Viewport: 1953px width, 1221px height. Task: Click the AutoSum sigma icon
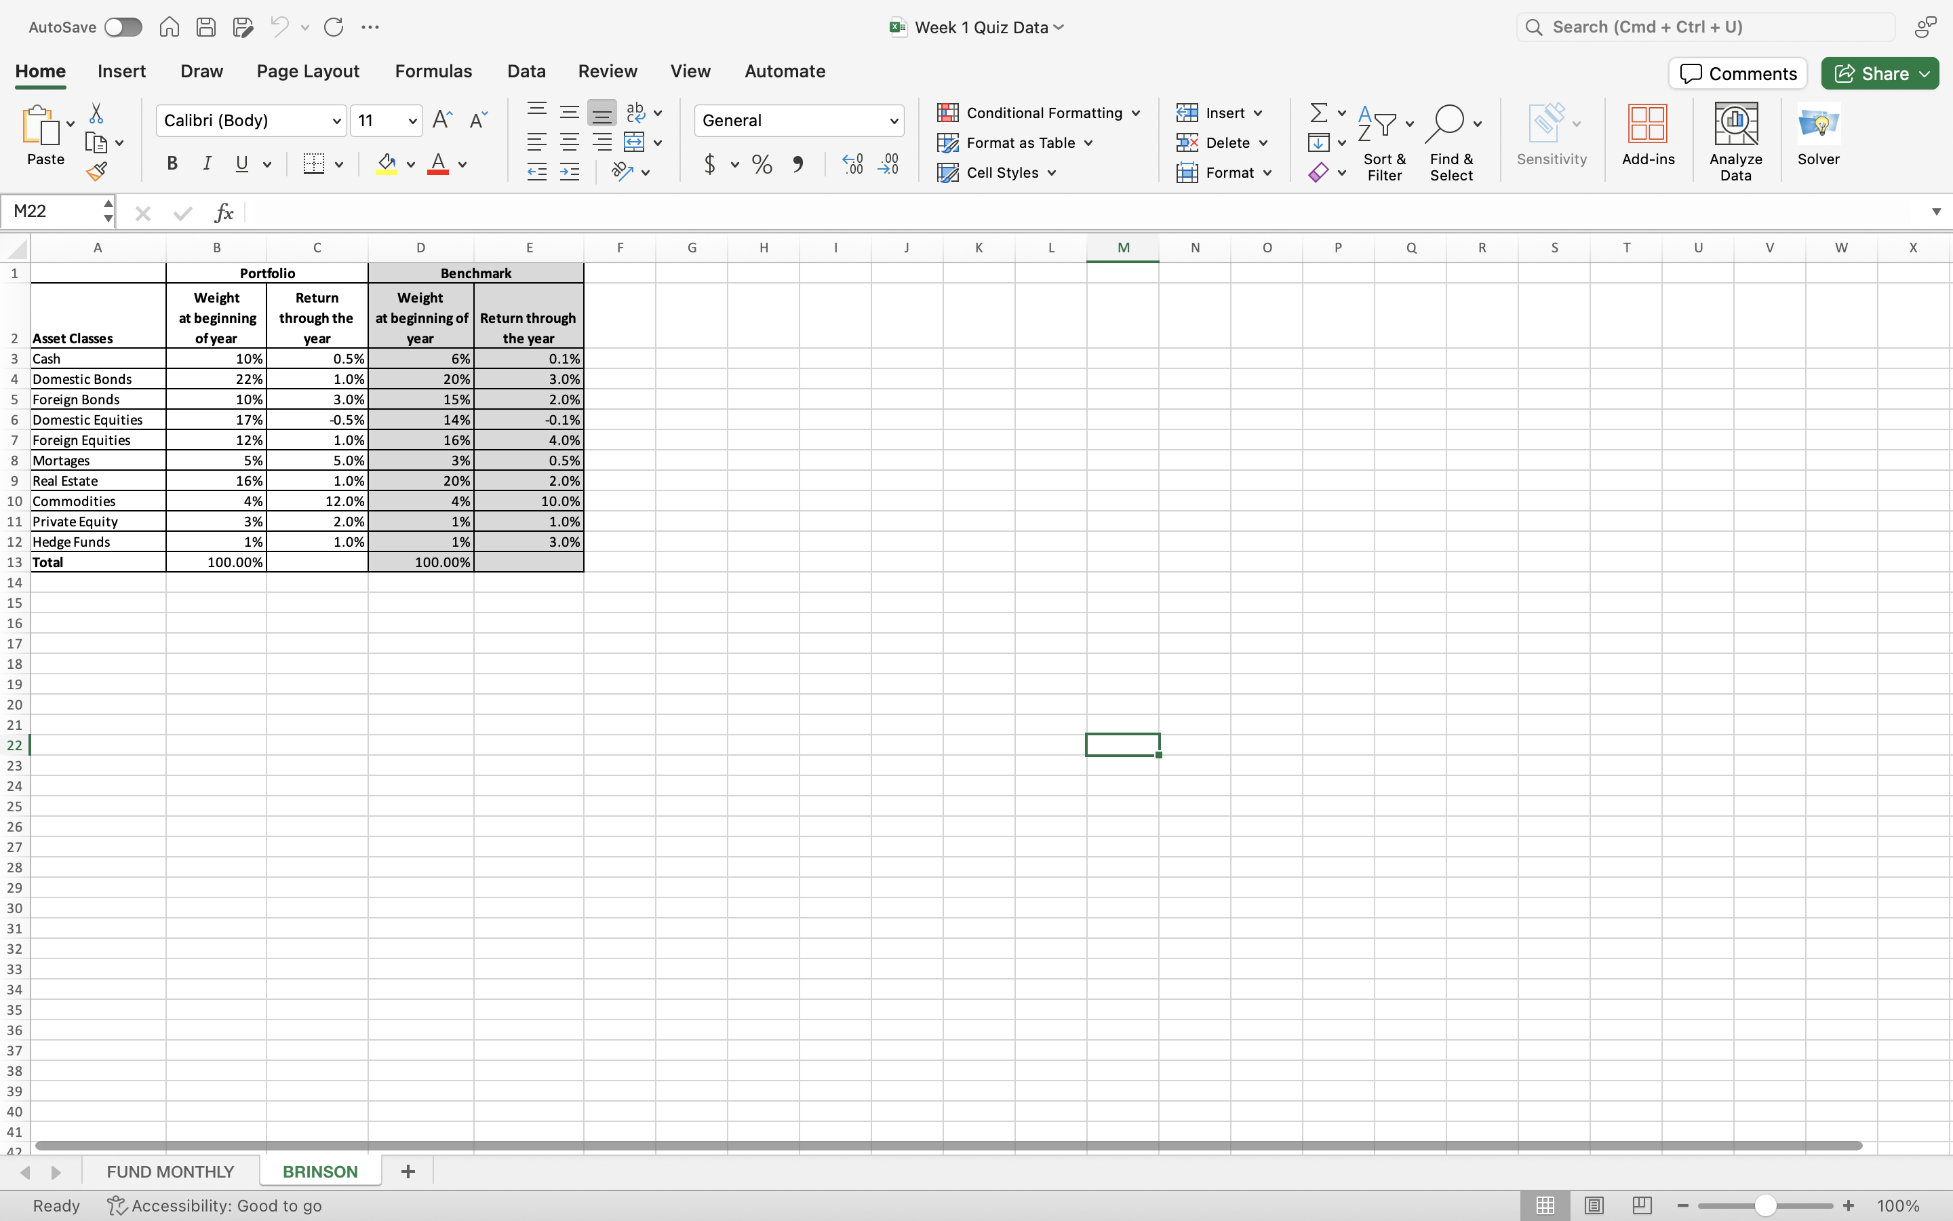point(1318,113)
